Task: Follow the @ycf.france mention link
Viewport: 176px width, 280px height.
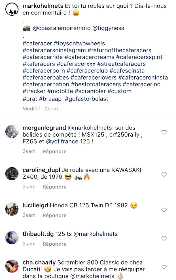Action: [x=62, y=142]
